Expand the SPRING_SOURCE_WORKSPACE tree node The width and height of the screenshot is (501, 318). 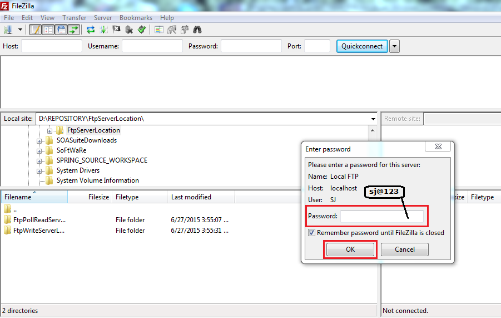[x=39, y=161]
